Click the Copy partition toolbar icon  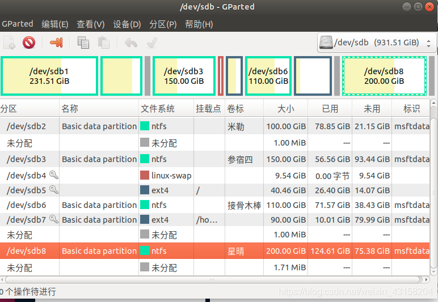coord(83,42)
